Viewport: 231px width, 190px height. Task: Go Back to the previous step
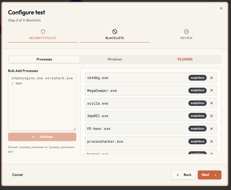click(183, 175)
